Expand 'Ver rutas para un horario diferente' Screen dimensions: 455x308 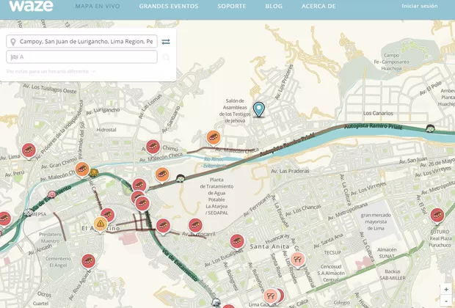coord(51,71)
